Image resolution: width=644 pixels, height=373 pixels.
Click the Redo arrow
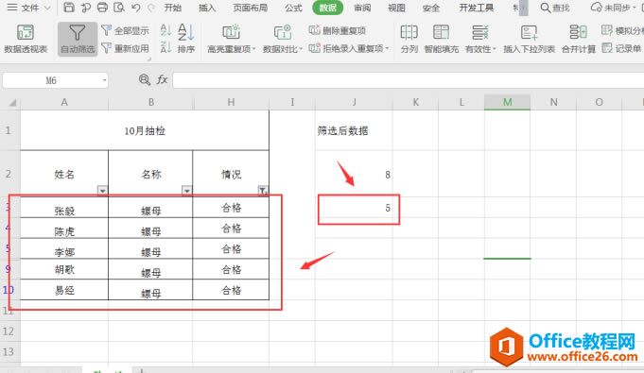click(x=151, y=8)
